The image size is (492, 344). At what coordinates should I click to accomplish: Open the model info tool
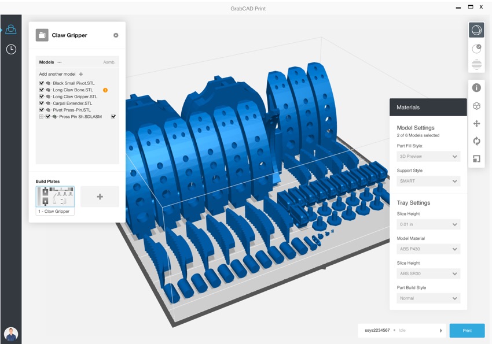tap(476, 88)
